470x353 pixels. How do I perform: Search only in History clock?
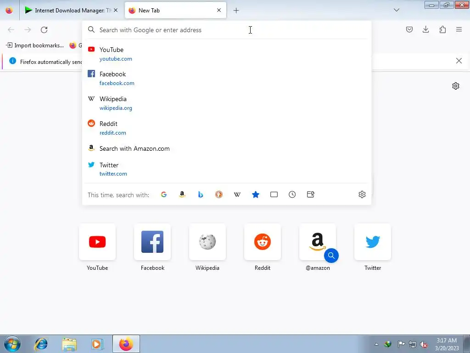[x=292, y=194]
